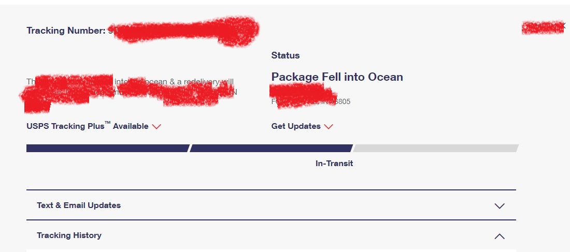
Task: Click the In-Transit progress label
Action: click(x=334, y=164)
